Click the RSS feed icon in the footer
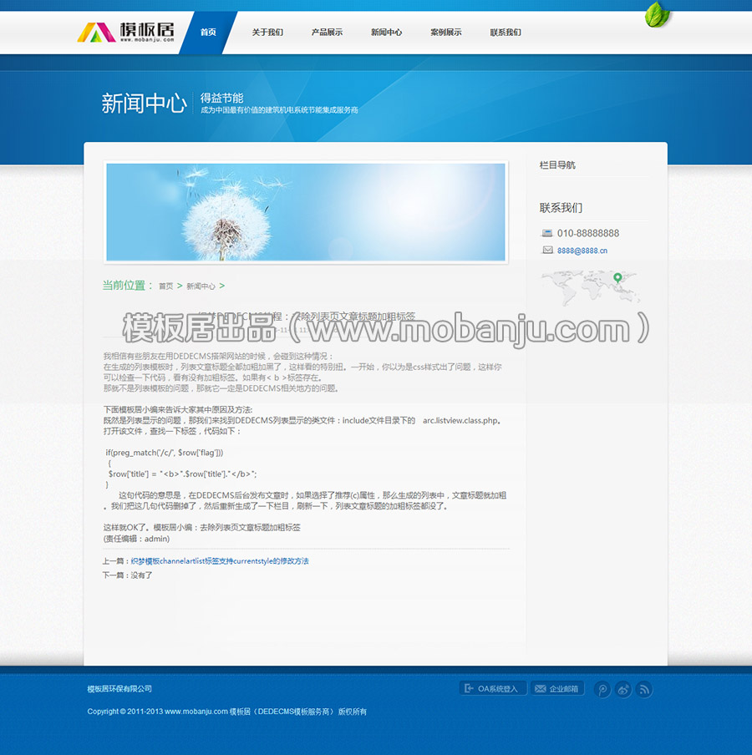 point(643,689)
